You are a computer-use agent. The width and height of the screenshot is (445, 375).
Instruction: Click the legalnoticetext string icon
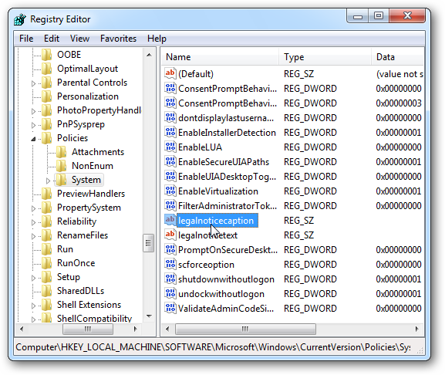(170, 235)
